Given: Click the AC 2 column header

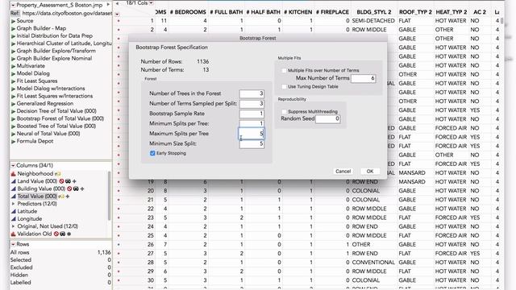Looking at the screenshot, I should 480,12.
